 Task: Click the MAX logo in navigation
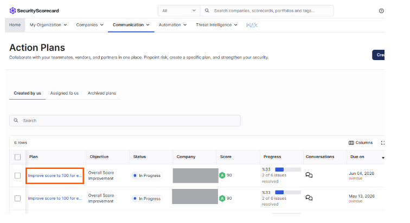pos(252,25)
